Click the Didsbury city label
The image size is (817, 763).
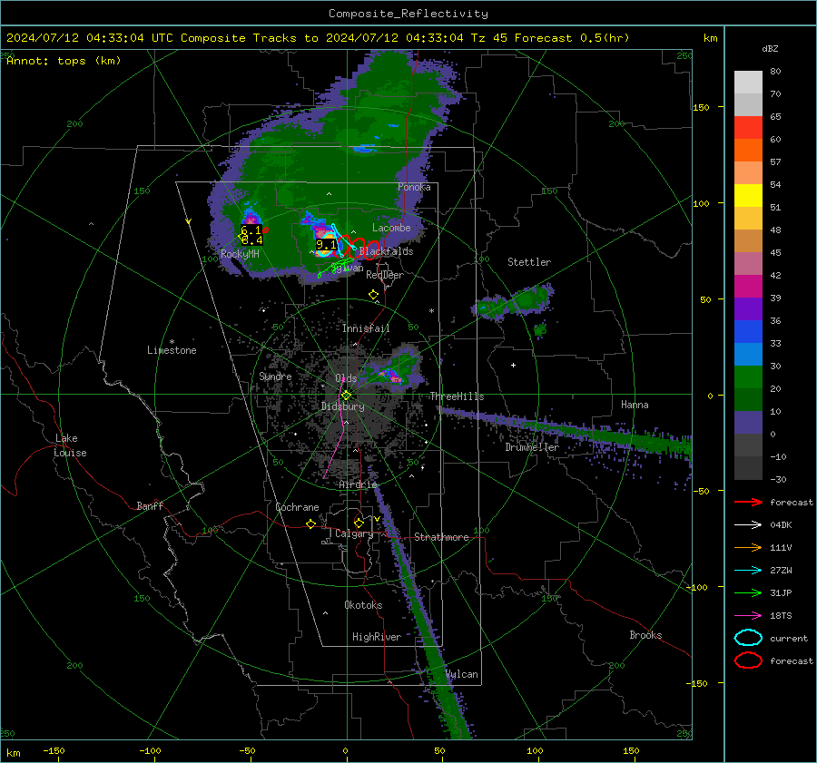(x=343, y=406)
